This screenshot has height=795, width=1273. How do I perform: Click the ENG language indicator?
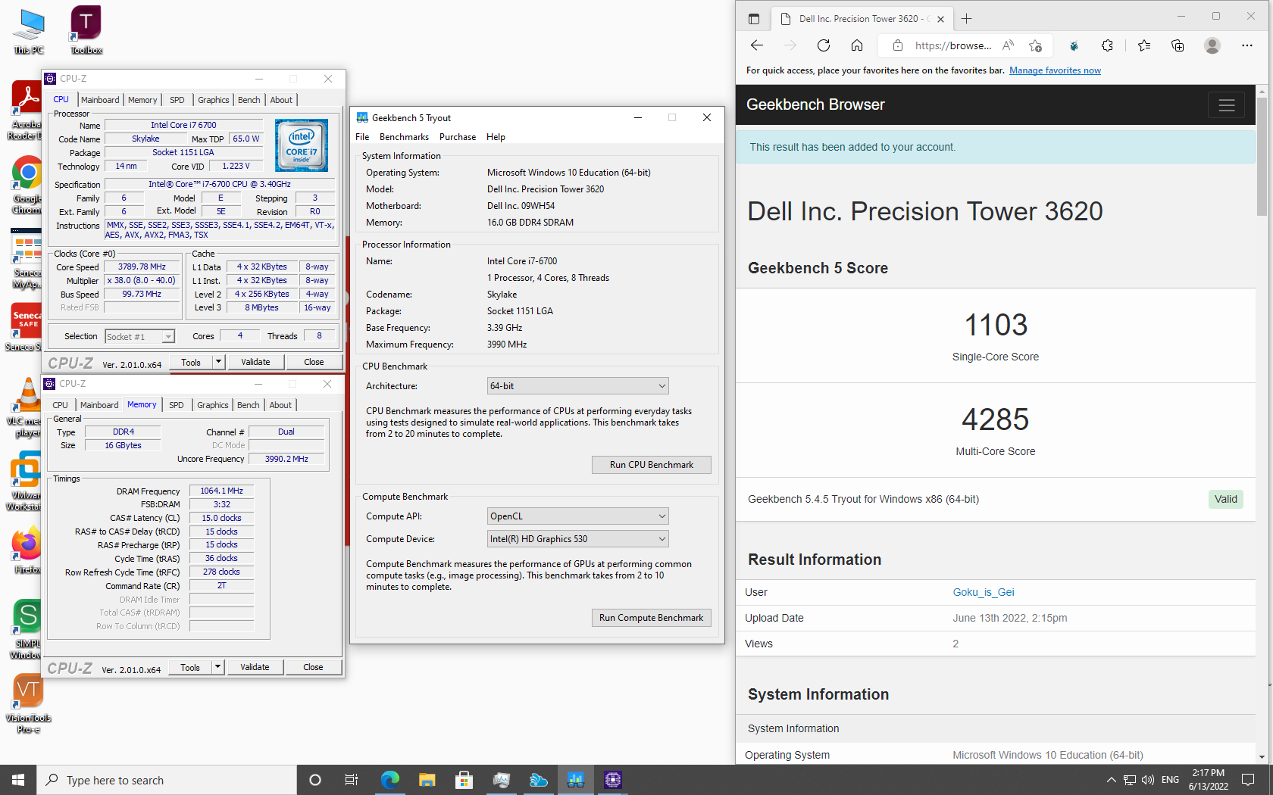coord(1170,780)
